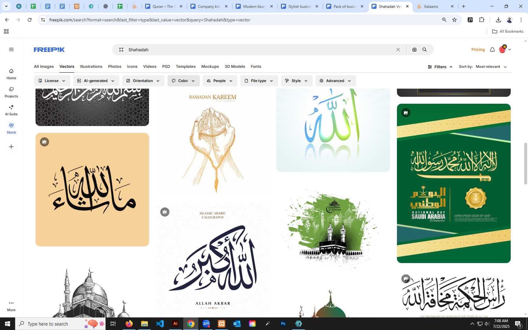Click the Freepik logo
Image resolution: width=528 pixels, height=330 pixels.
[49, 50]
